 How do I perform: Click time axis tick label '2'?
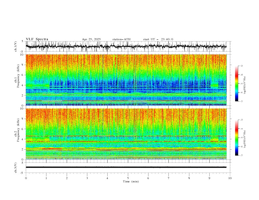pos(67,178)
